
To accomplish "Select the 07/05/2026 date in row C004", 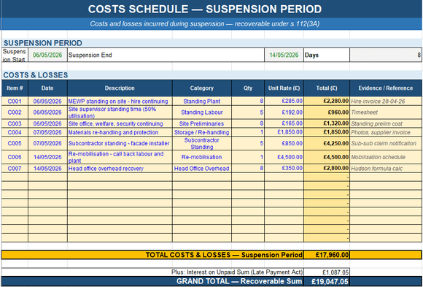I will click(47, 132).
